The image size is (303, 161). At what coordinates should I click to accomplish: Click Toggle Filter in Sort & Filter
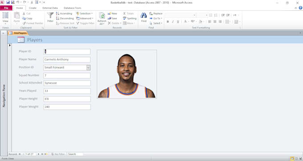pyautogui.click(x=85, y=23)
